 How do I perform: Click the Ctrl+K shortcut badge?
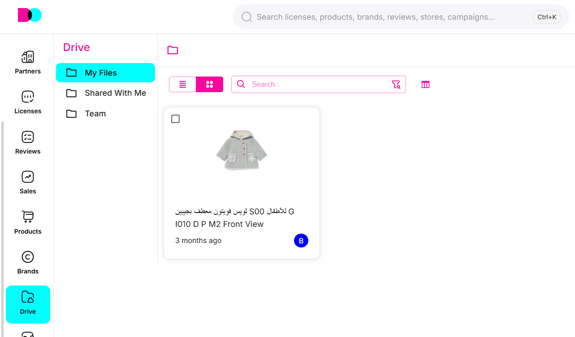547,17
